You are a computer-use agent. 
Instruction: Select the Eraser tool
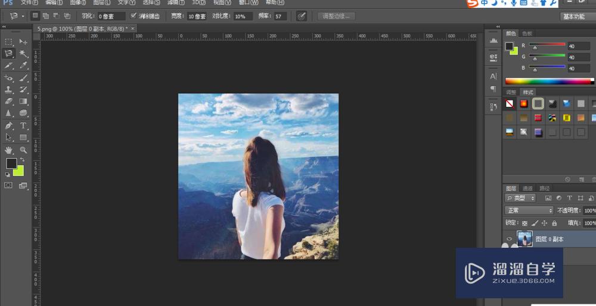pos(9,102)
